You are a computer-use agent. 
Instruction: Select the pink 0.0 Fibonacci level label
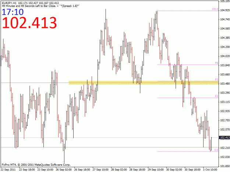[x=216, y=150]
